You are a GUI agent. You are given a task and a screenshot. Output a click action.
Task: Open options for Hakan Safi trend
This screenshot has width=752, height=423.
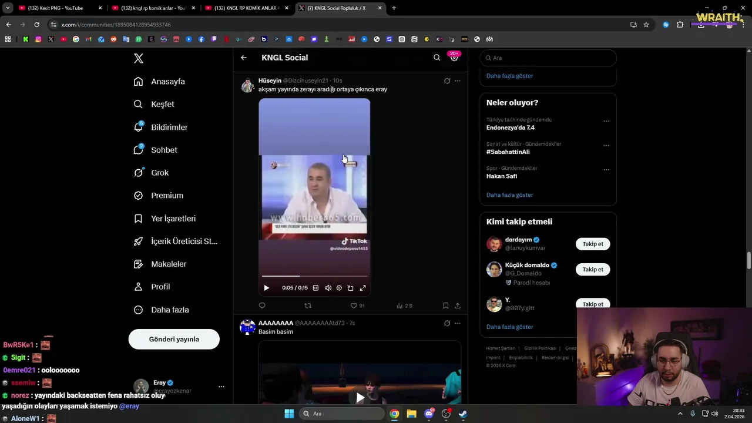click(606, 170)
